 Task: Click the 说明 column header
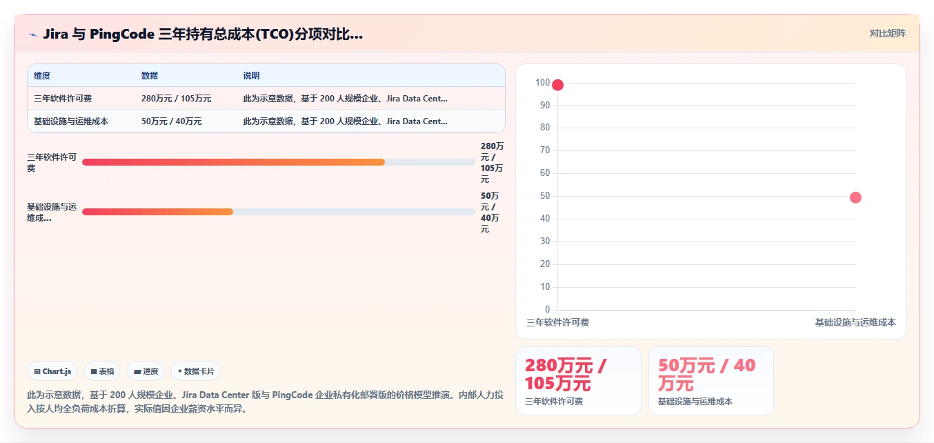click(251, 76)
